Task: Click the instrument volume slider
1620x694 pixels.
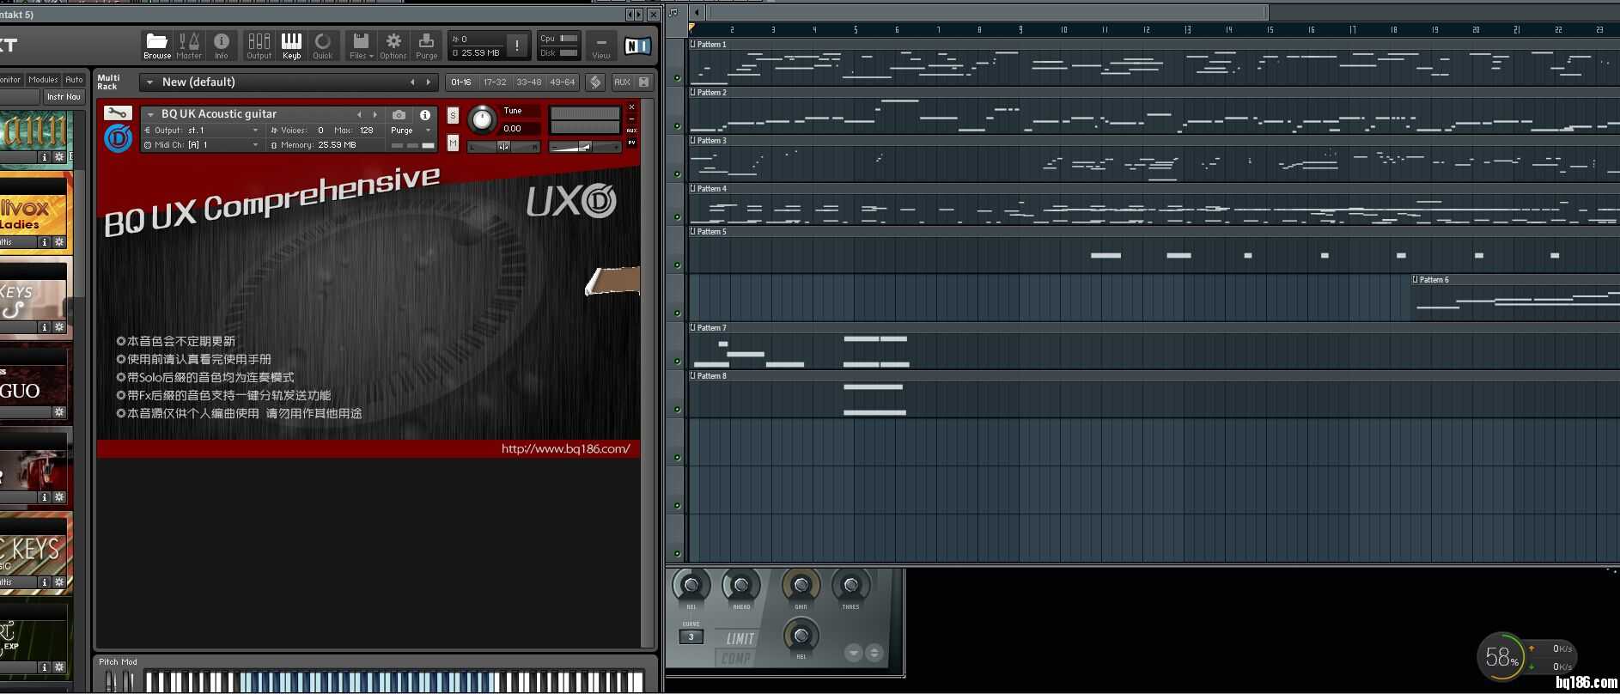Action: [x=585, y=147]
